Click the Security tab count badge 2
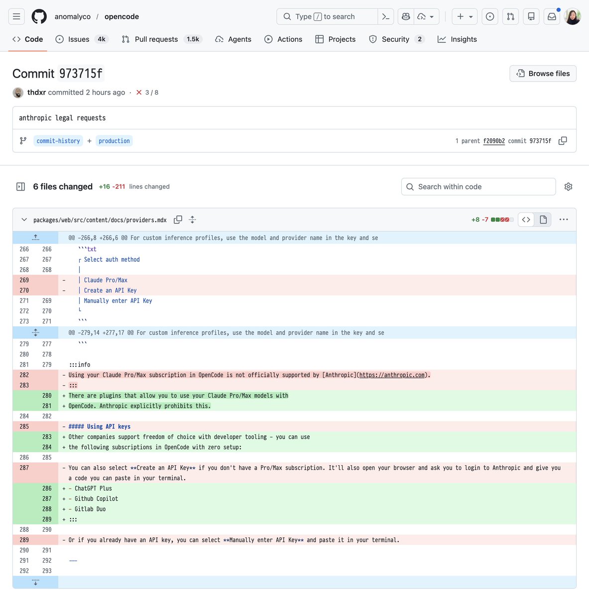This screenshot has height=597, width=589. [420, 39]
